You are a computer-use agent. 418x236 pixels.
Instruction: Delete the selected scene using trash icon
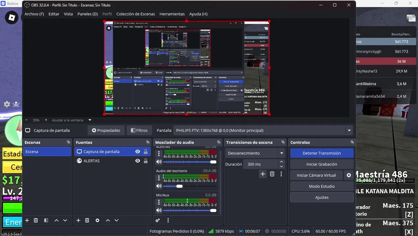[x=36, y=221]
